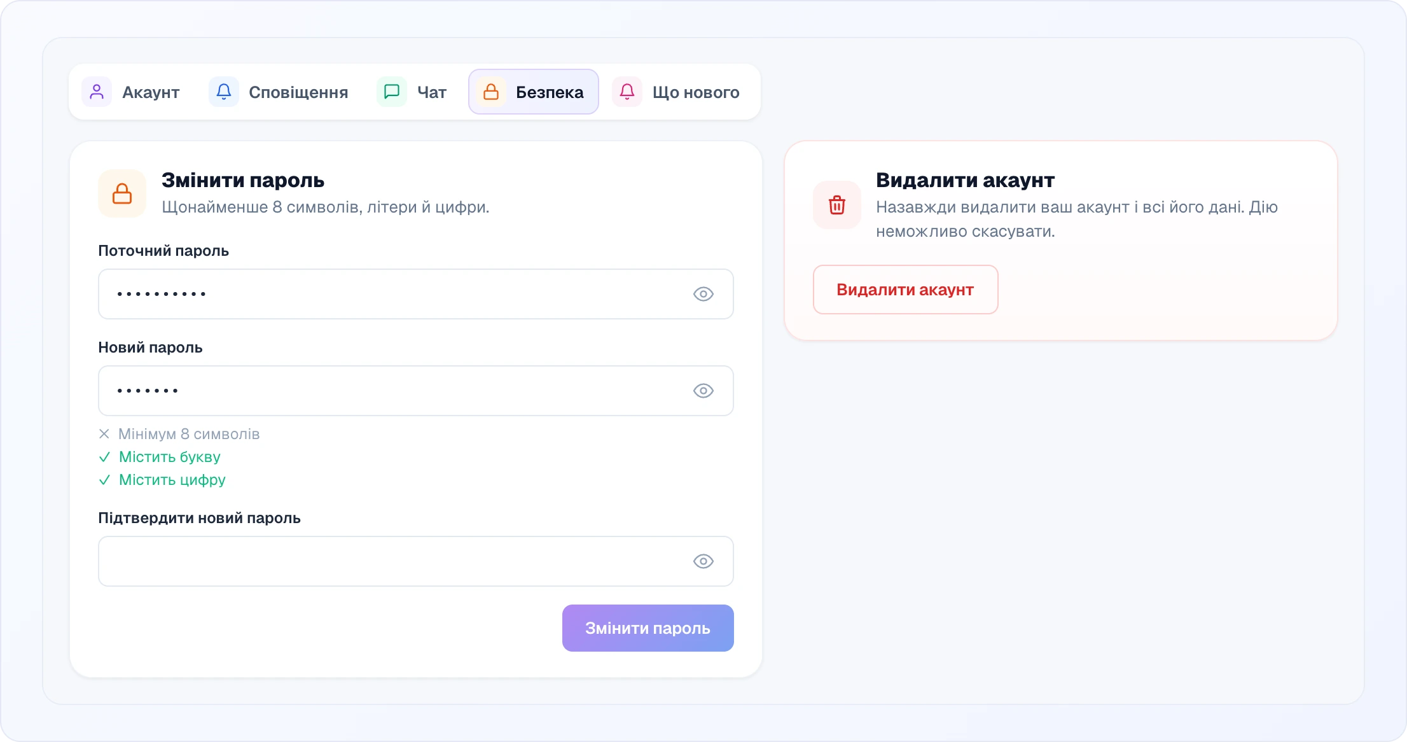Click the 'Підтвердити новий пароль' label
The width and height of the screenshot is (1407, 742).
pos(199,518)
